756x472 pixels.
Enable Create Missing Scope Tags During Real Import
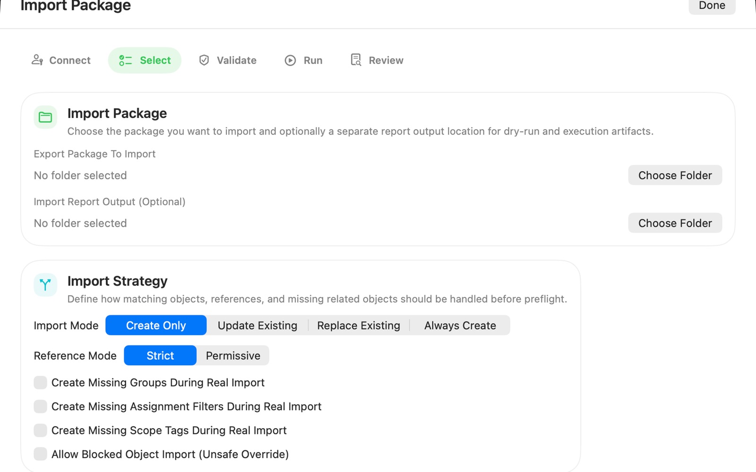[x=40, y=430]
